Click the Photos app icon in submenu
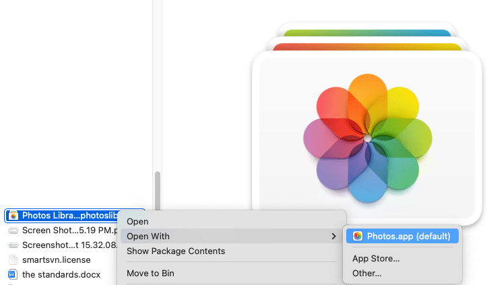 (358, 236)
